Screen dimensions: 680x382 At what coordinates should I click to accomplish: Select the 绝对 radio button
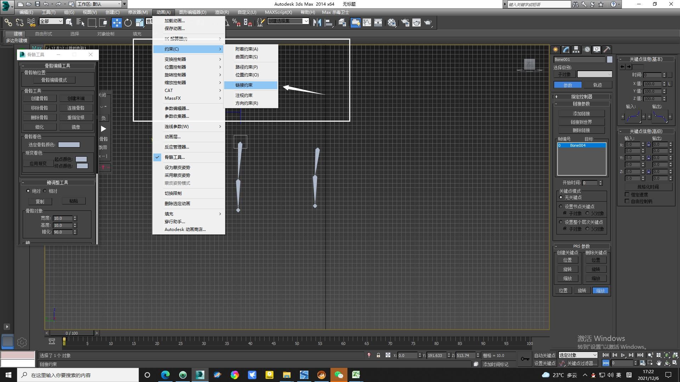point(28,191)
